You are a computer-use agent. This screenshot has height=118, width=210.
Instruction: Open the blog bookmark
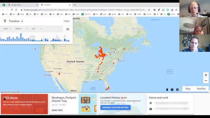tap(21, 14)
